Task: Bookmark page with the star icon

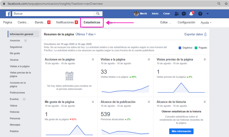Action: [x=226, y=4]
